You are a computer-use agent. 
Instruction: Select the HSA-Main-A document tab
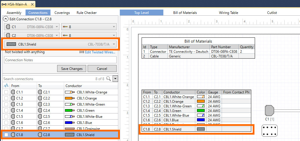tap(18, 4)
